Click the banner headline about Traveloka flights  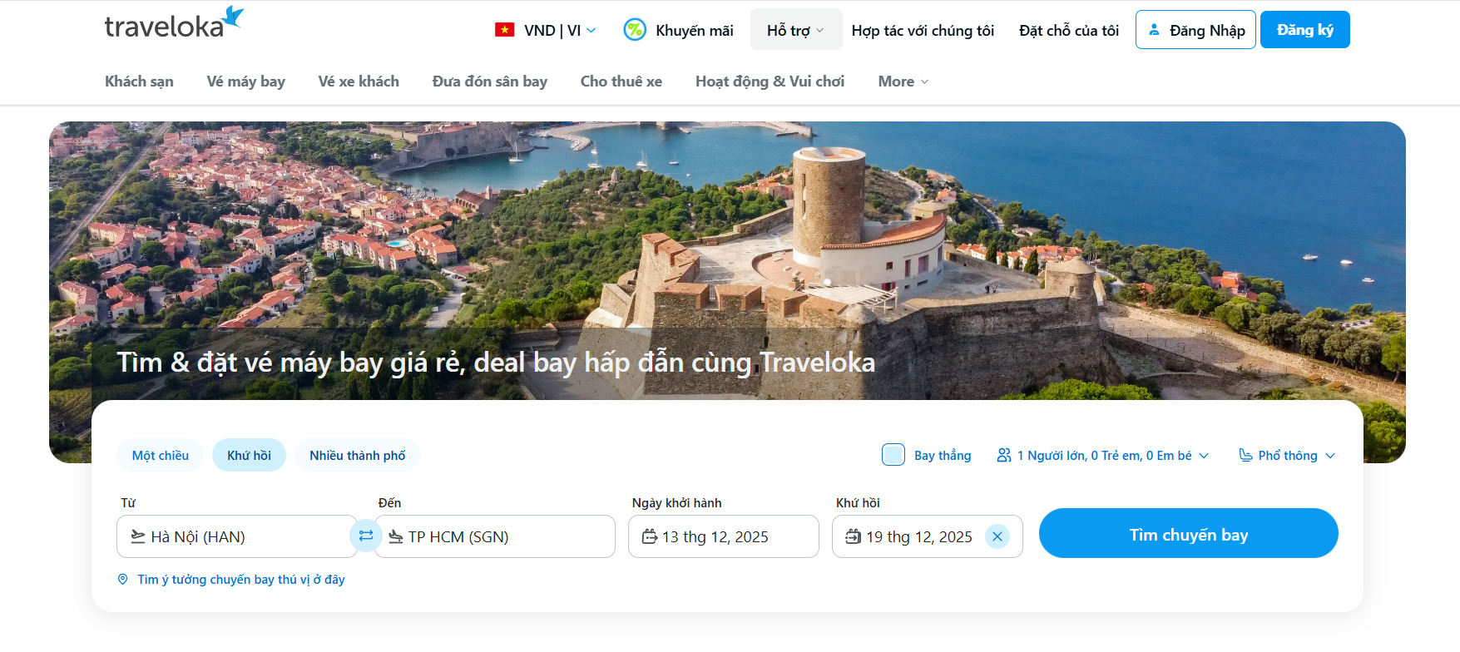pos(496,363)
